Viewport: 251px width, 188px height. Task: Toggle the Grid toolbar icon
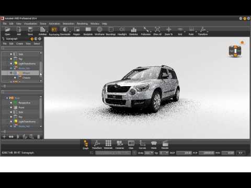(180, 30)
